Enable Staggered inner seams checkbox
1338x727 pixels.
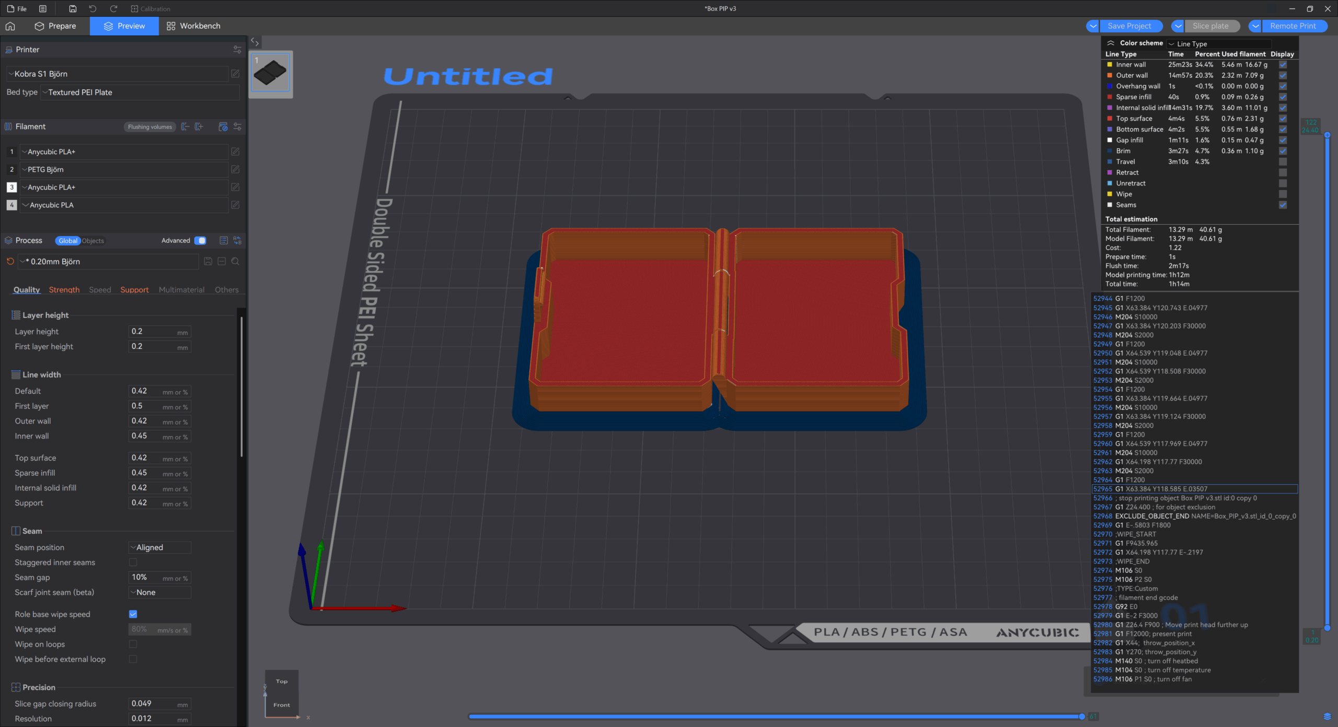(x=133, y=562)
